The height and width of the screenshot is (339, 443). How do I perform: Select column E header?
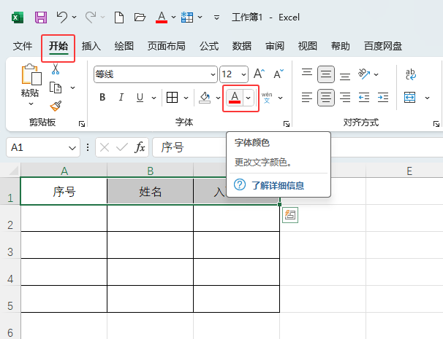409,171
